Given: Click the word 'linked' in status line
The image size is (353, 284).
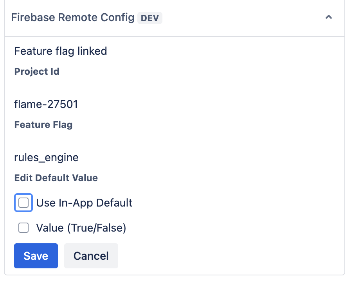Looking at the screenshot, I should [x=92, y=51].
